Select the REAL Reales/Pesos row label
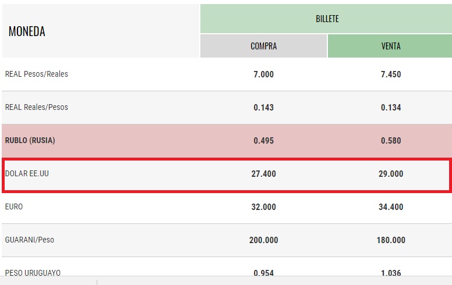 (x=37, y=107)
